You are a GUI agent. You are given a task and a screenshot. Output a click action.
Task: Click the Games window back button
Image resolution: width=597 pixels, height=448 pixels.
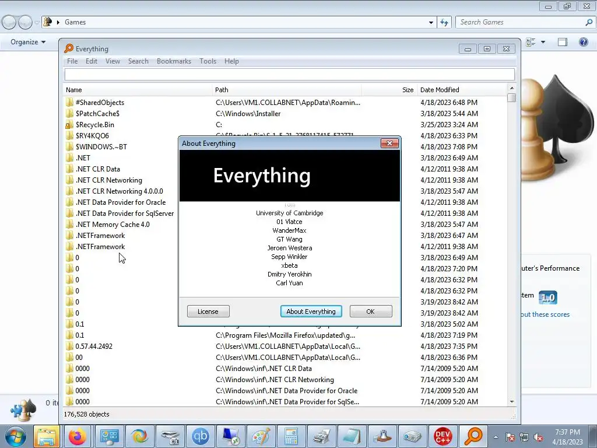tap(9, 23)
